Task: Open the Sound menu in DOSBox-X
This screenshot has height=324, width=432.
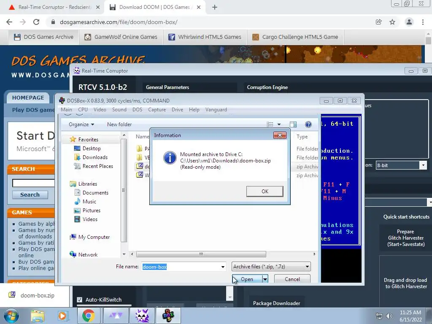Action: click(x=119, y=109)
